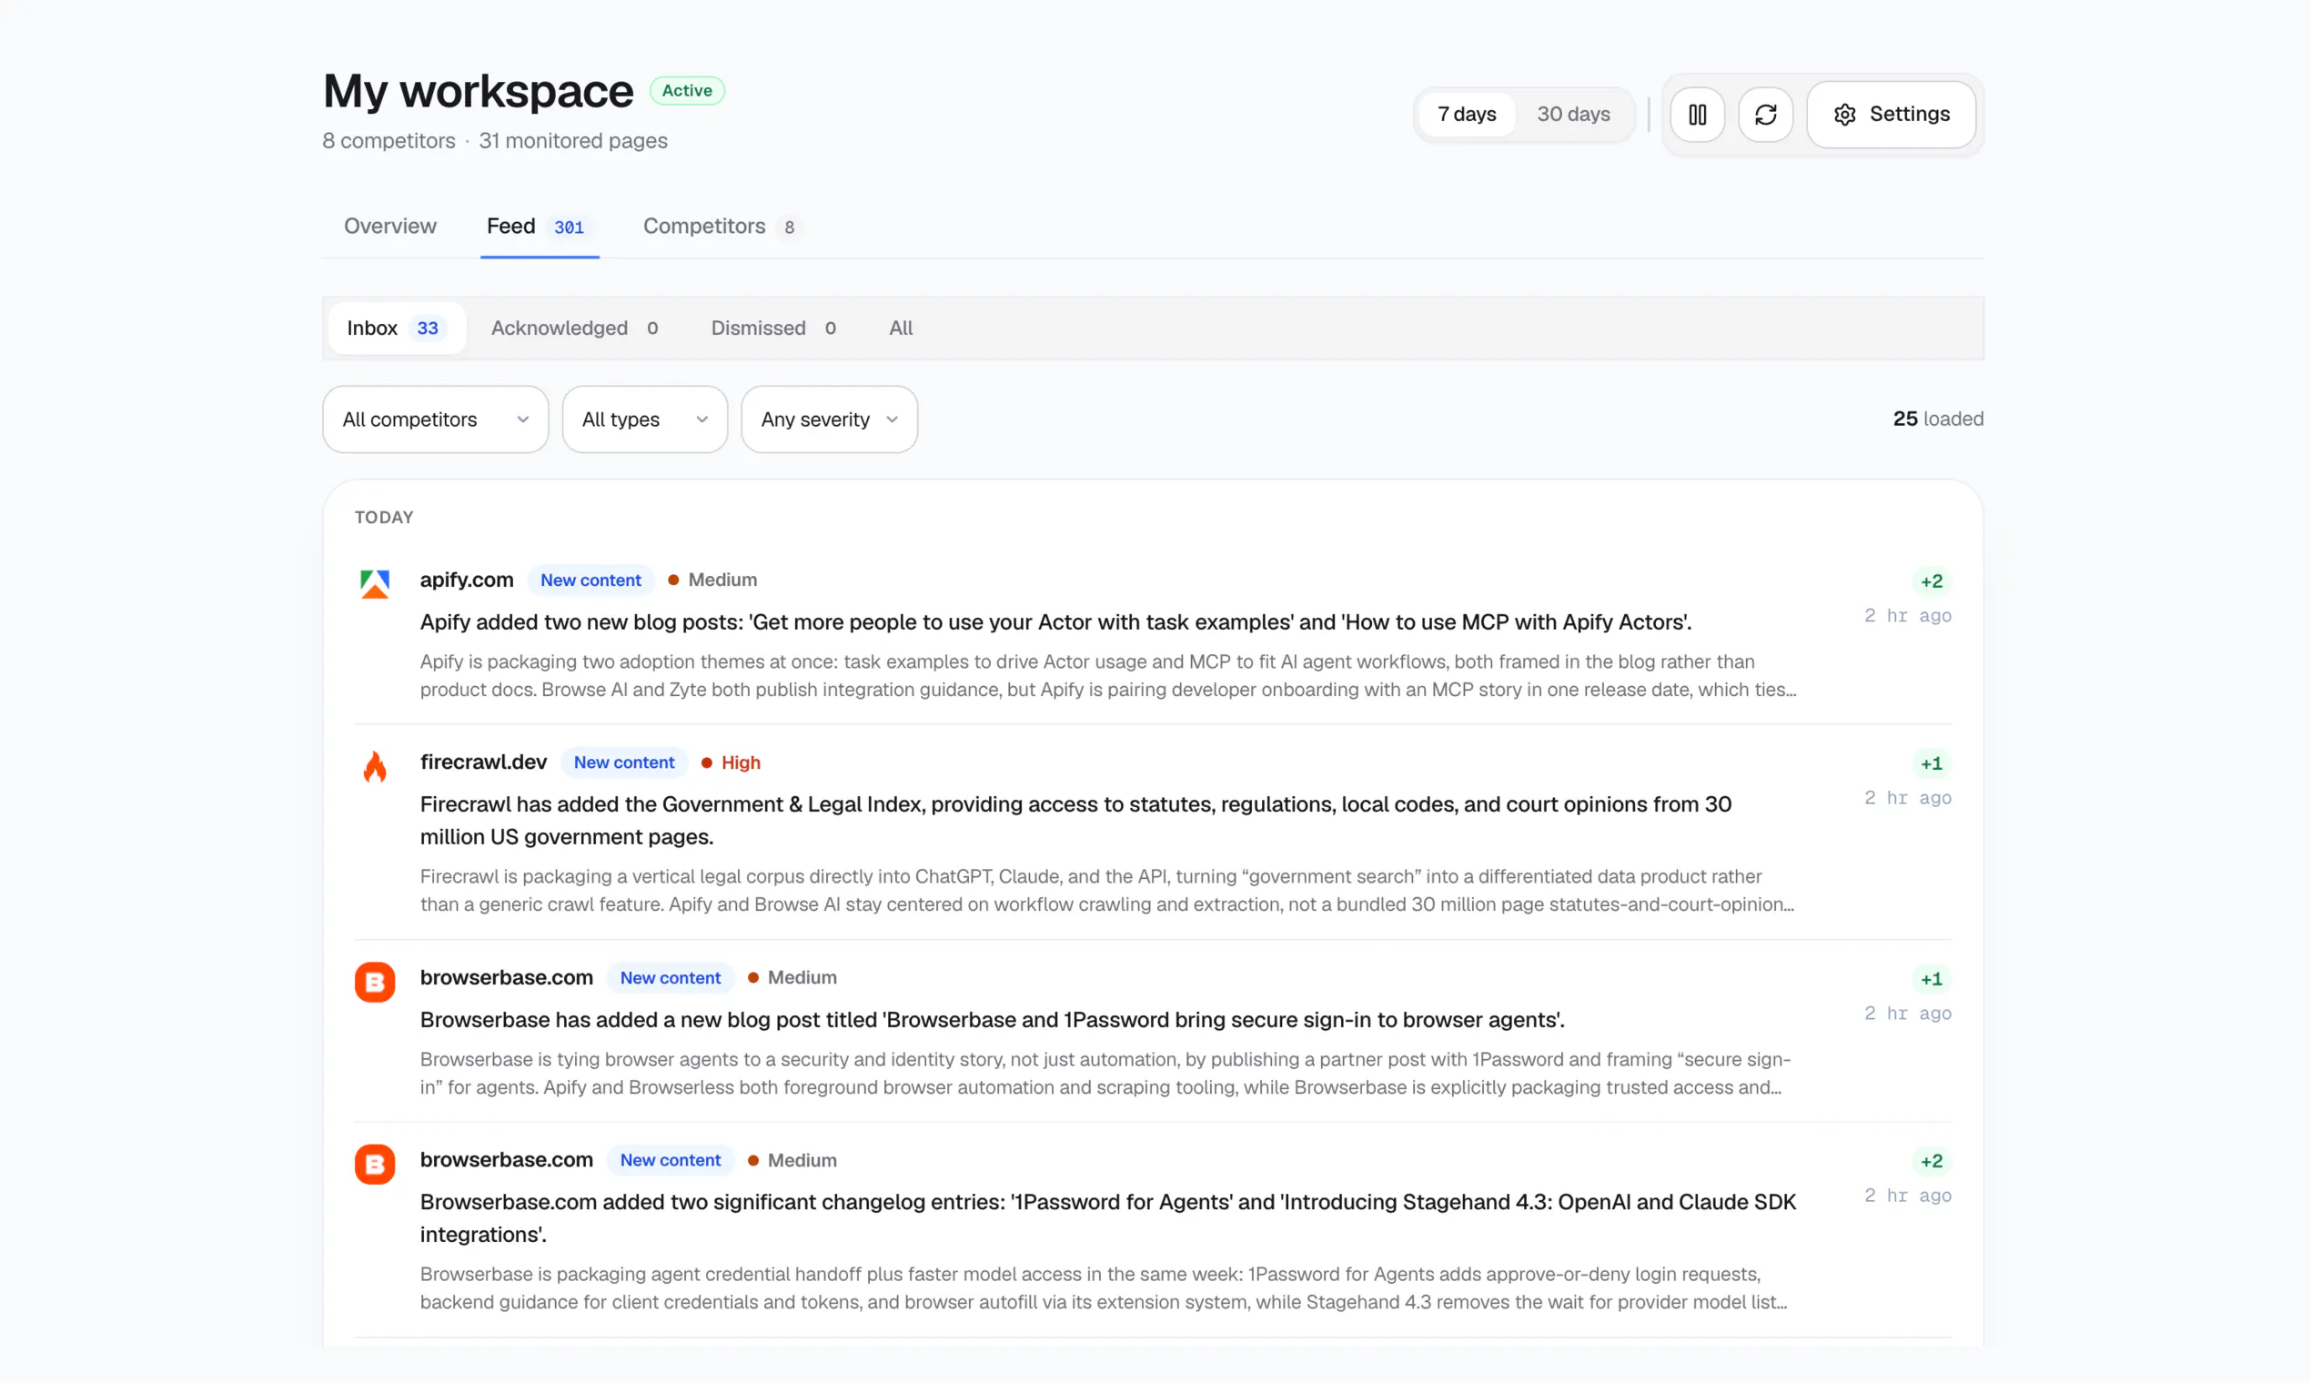
Task: Click the +2 badge on apify.com item
Action: click(1932, 581)
